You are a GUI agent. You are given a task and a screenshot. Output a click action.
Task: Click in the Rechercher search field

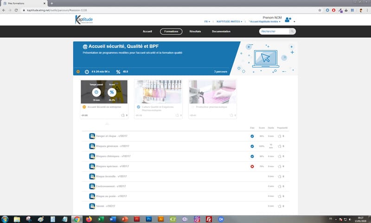click(274, 32)
